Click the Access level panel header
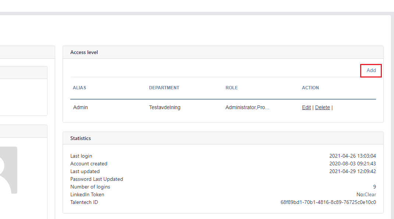This screenshot has height=219, width=394. click(x=223, y=53)
